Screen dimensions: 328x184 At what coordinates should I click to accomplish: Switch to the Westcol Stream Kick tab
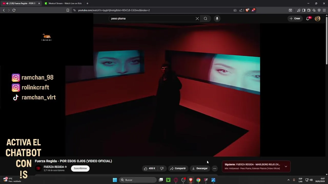(63, 3)
